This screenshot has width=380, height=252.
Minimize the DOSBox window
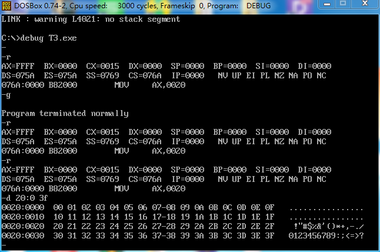[x=327, y=4]
